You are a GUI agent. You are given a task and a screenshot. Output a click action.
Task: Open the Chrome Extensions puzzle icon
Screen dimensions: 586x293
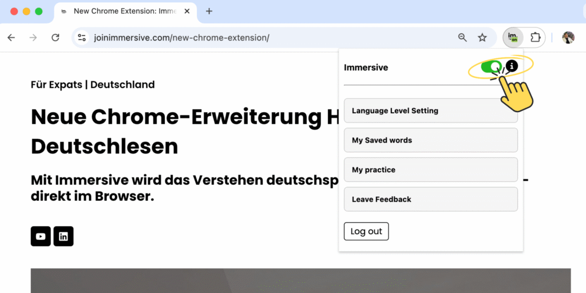[x=535, y=38]
